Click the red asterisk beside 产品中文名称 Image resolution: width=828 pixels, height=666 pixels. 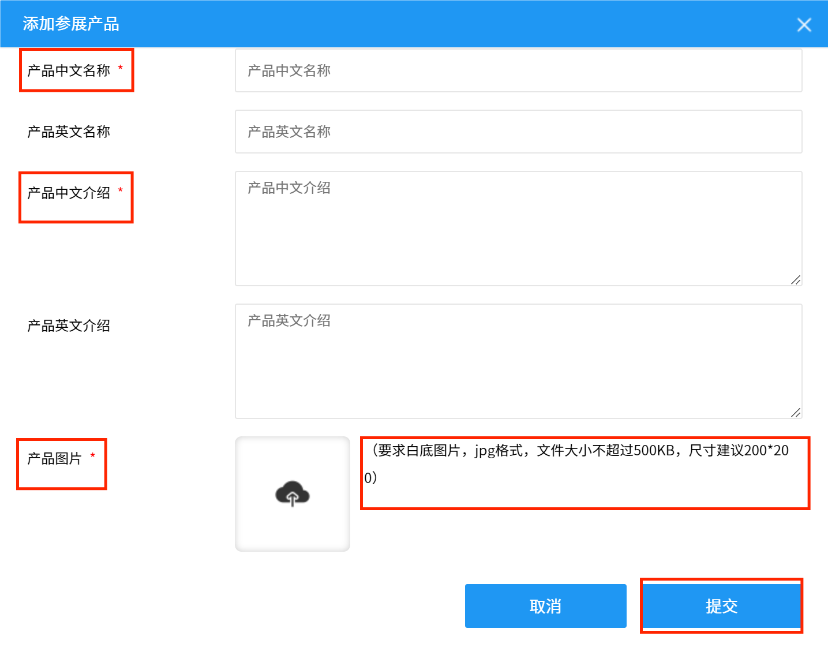(x=120, y=68)
